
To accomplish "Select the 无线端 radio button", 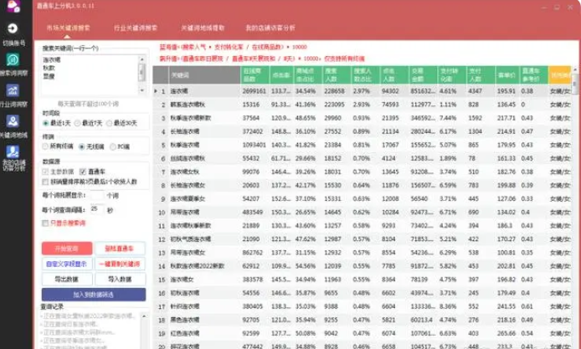I will point(81,146).
